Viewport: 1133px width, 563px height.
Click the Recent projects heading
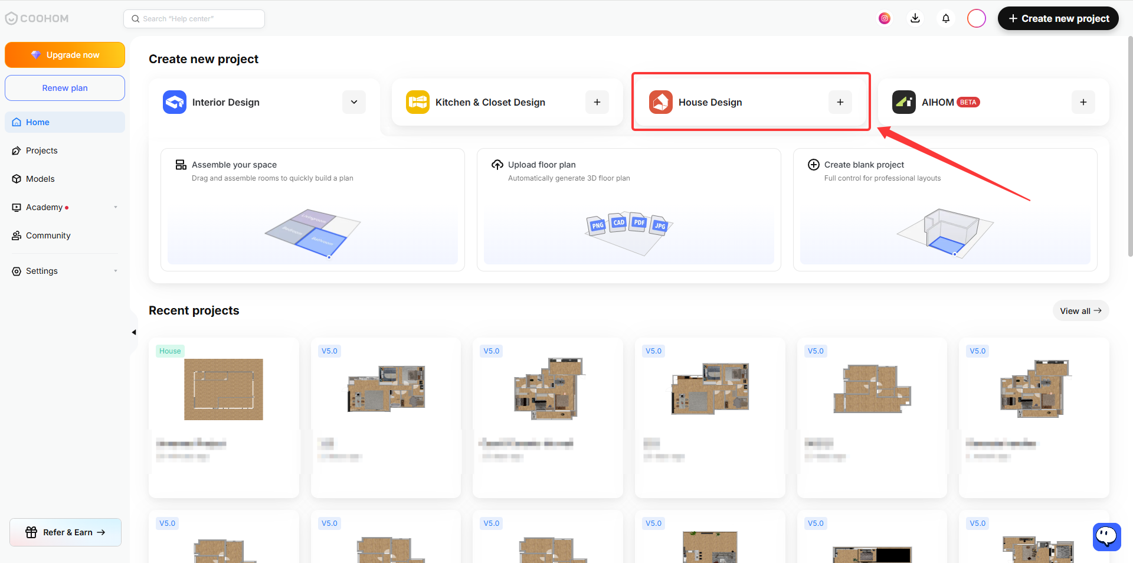pos(194,310)
